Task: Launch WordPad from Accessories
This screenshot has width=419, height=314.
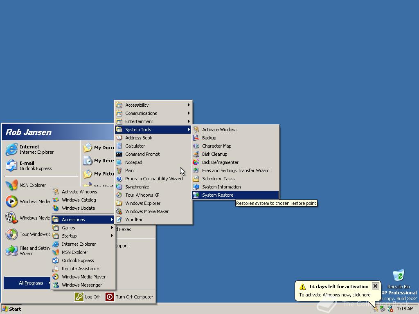Action: pyautogui.click(x=153, y=220)
